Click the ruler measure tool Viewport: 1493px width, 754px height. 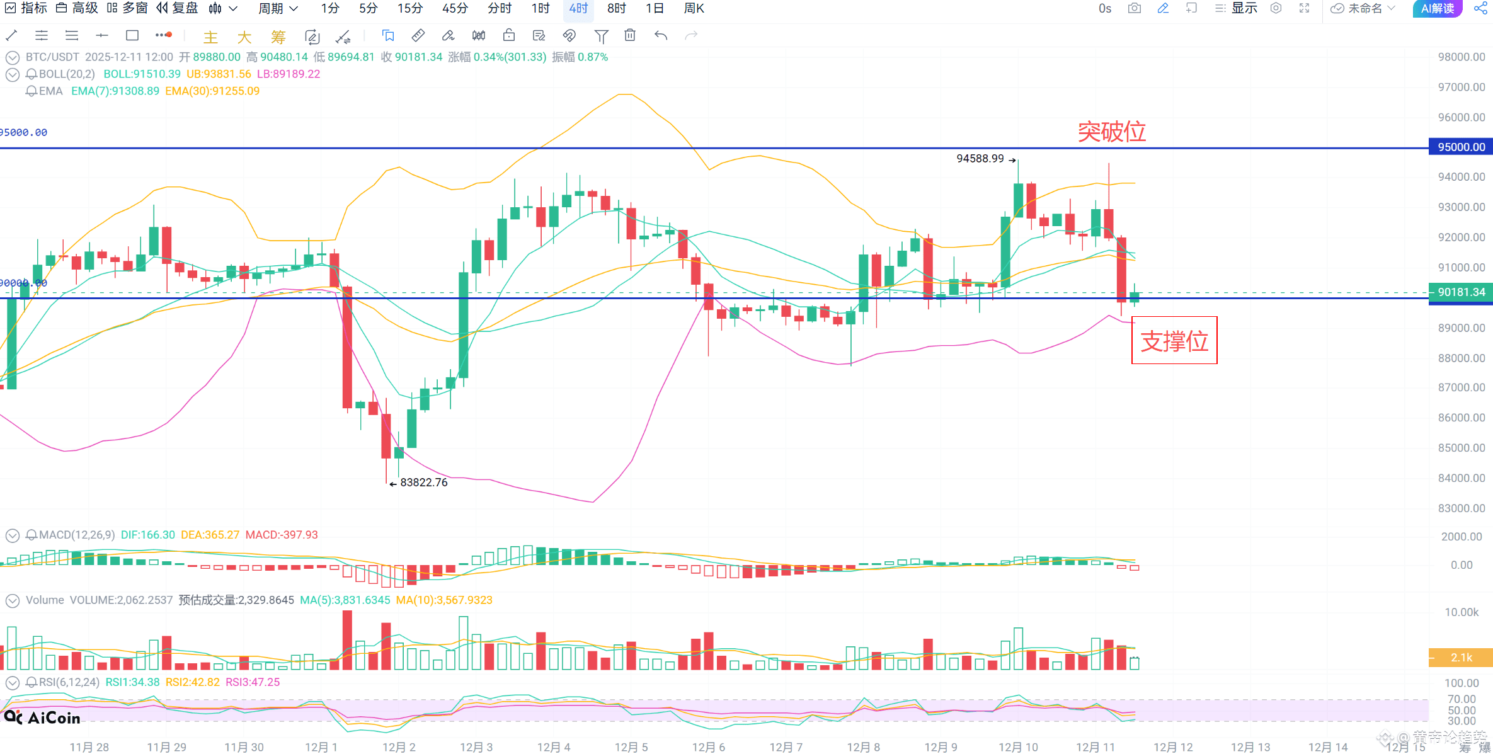click(x=418, y=36)
